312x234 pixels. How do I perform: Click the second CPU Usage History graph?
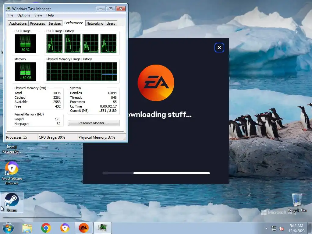(x=73, y=43)
